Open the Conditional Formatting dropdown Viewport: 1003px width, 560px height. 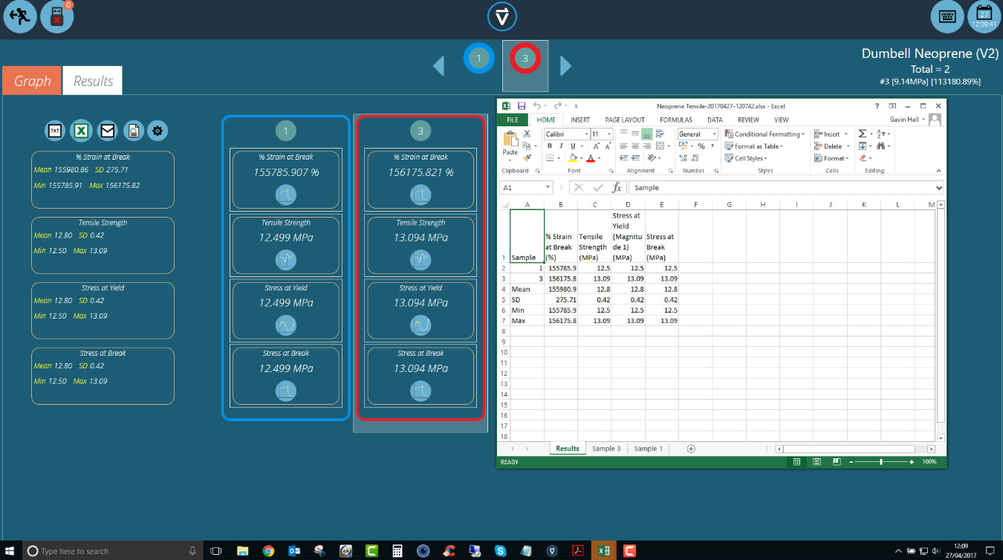(x=767, y=134)
